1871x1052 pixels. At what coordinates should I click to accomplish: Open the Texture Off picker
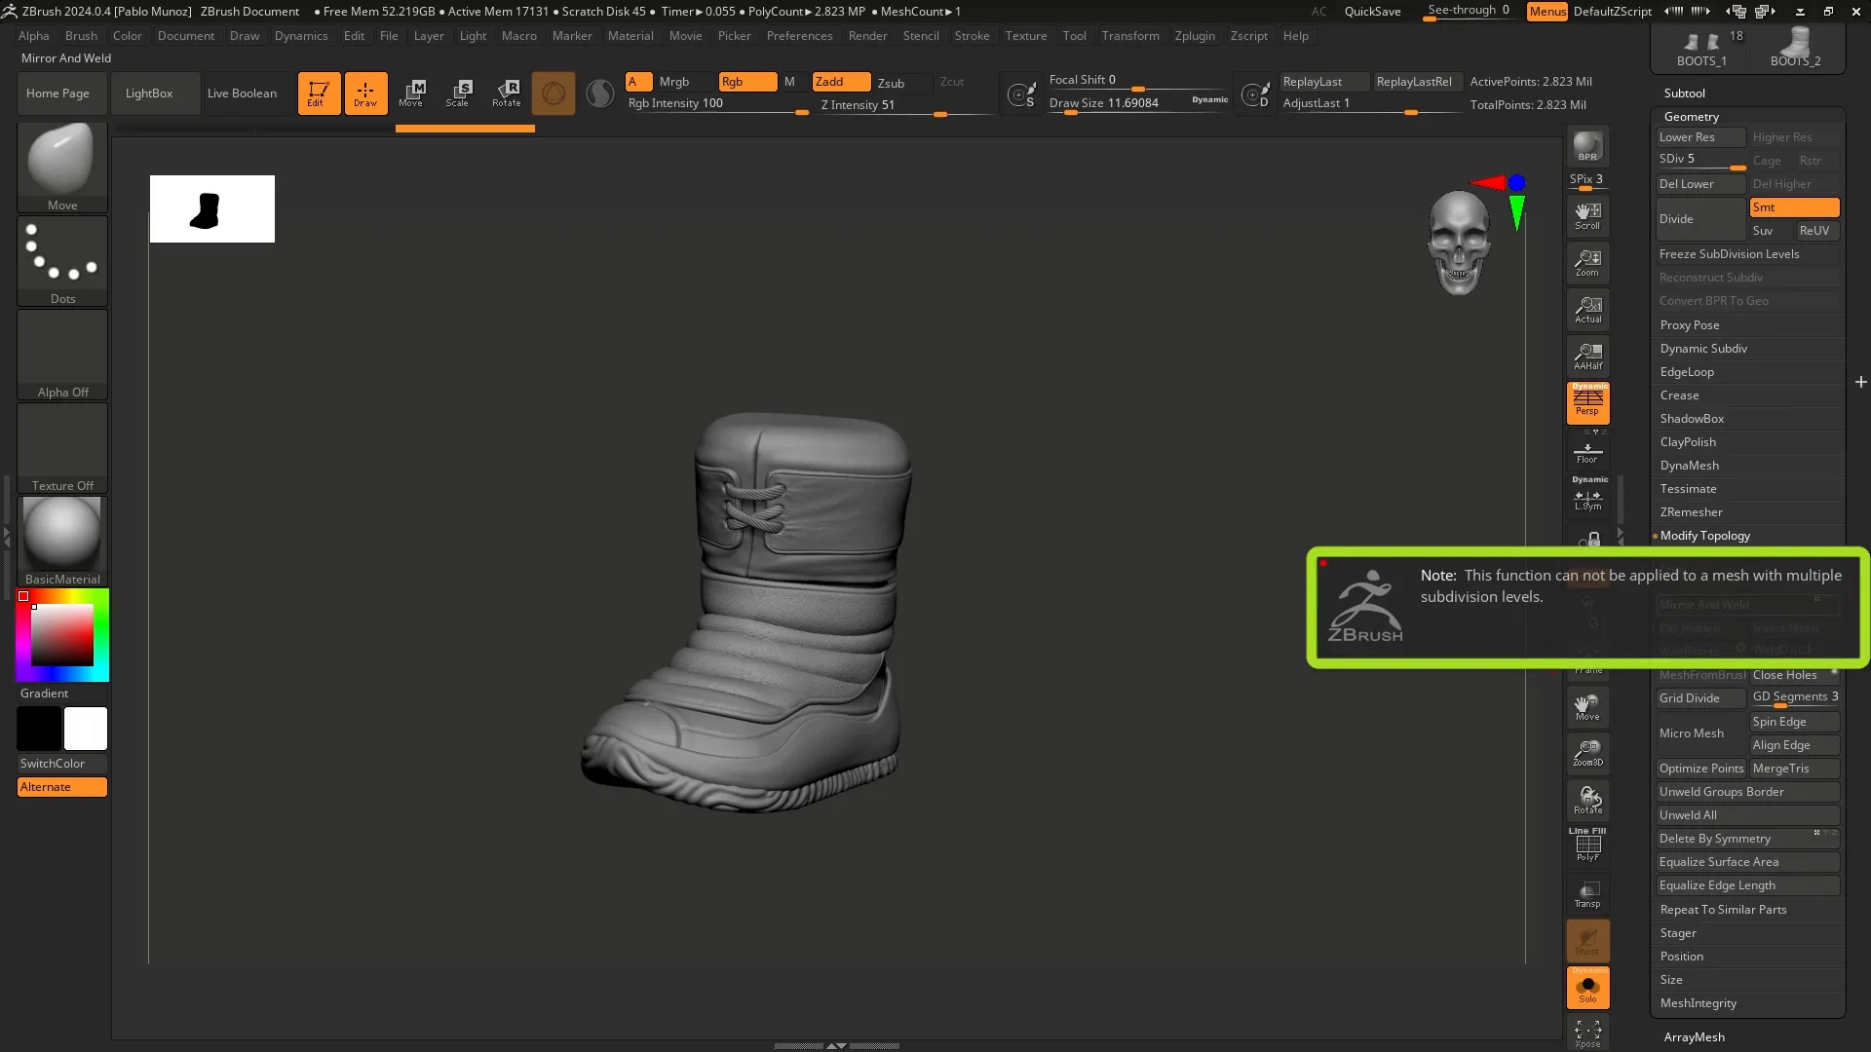(62, 447)
